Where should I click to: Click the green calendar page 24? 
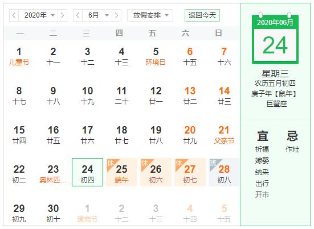click(x=275, y=45)
